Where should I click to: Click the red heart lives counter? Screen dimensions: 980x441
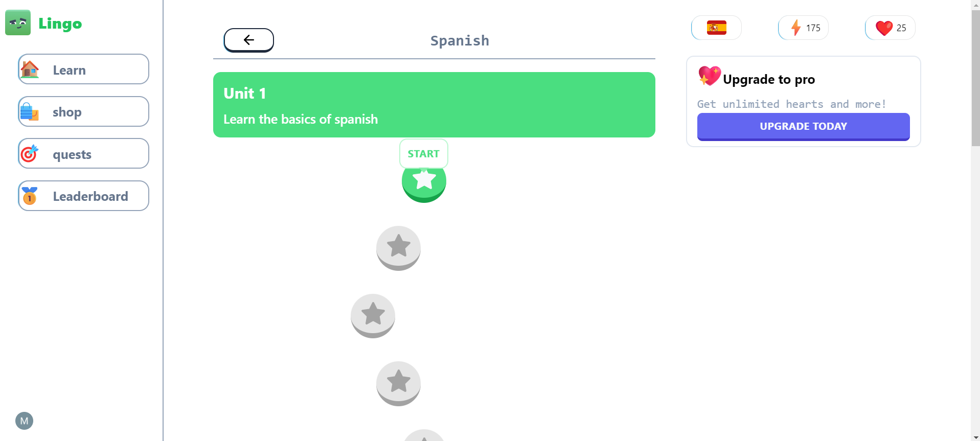point(890,28)
